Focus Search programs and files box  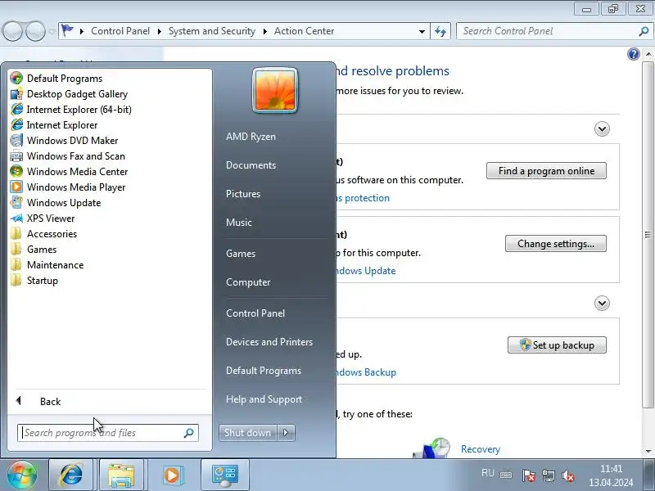[107, 433]
